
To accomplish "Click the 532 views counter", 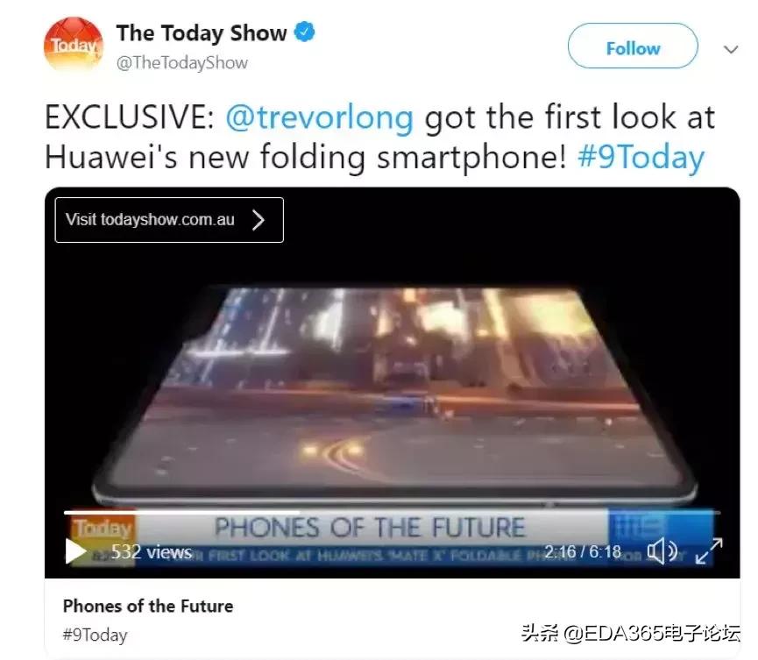I will pos(152,551).
